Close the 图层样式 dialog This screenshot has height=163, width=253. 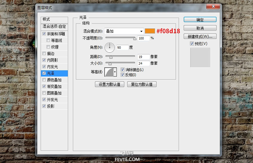pyautogui.click(x=213, y=6)
